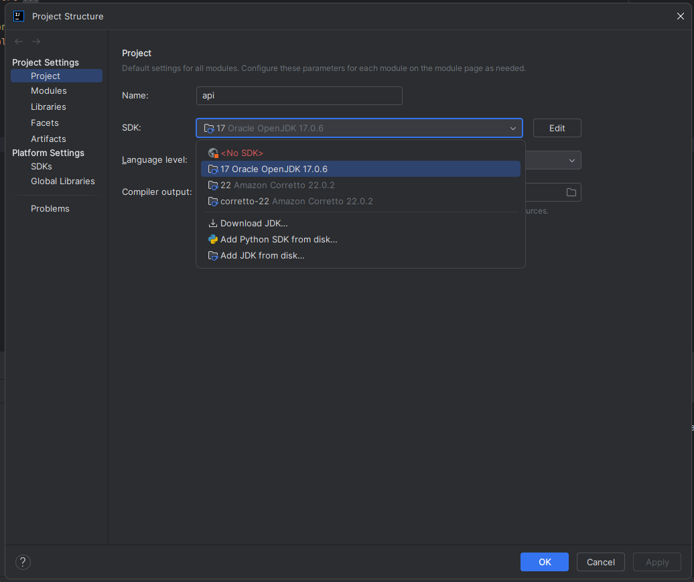Collapse the SDK dropdown arrow
The image size is (694, 582).
(513, 129)
